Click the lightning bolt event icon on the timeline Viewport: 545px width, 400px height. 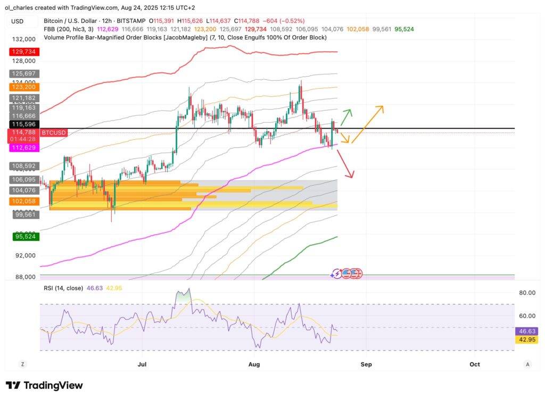pos(337,273)
